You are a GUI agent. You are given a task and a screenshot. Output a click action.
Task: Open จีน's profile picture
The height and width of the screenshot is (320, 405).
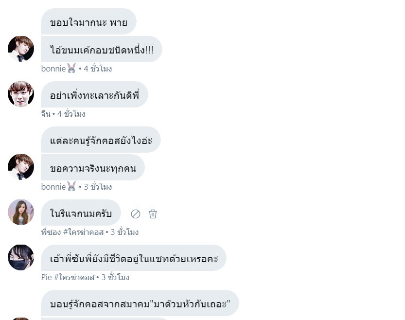[x=21, y=94]
